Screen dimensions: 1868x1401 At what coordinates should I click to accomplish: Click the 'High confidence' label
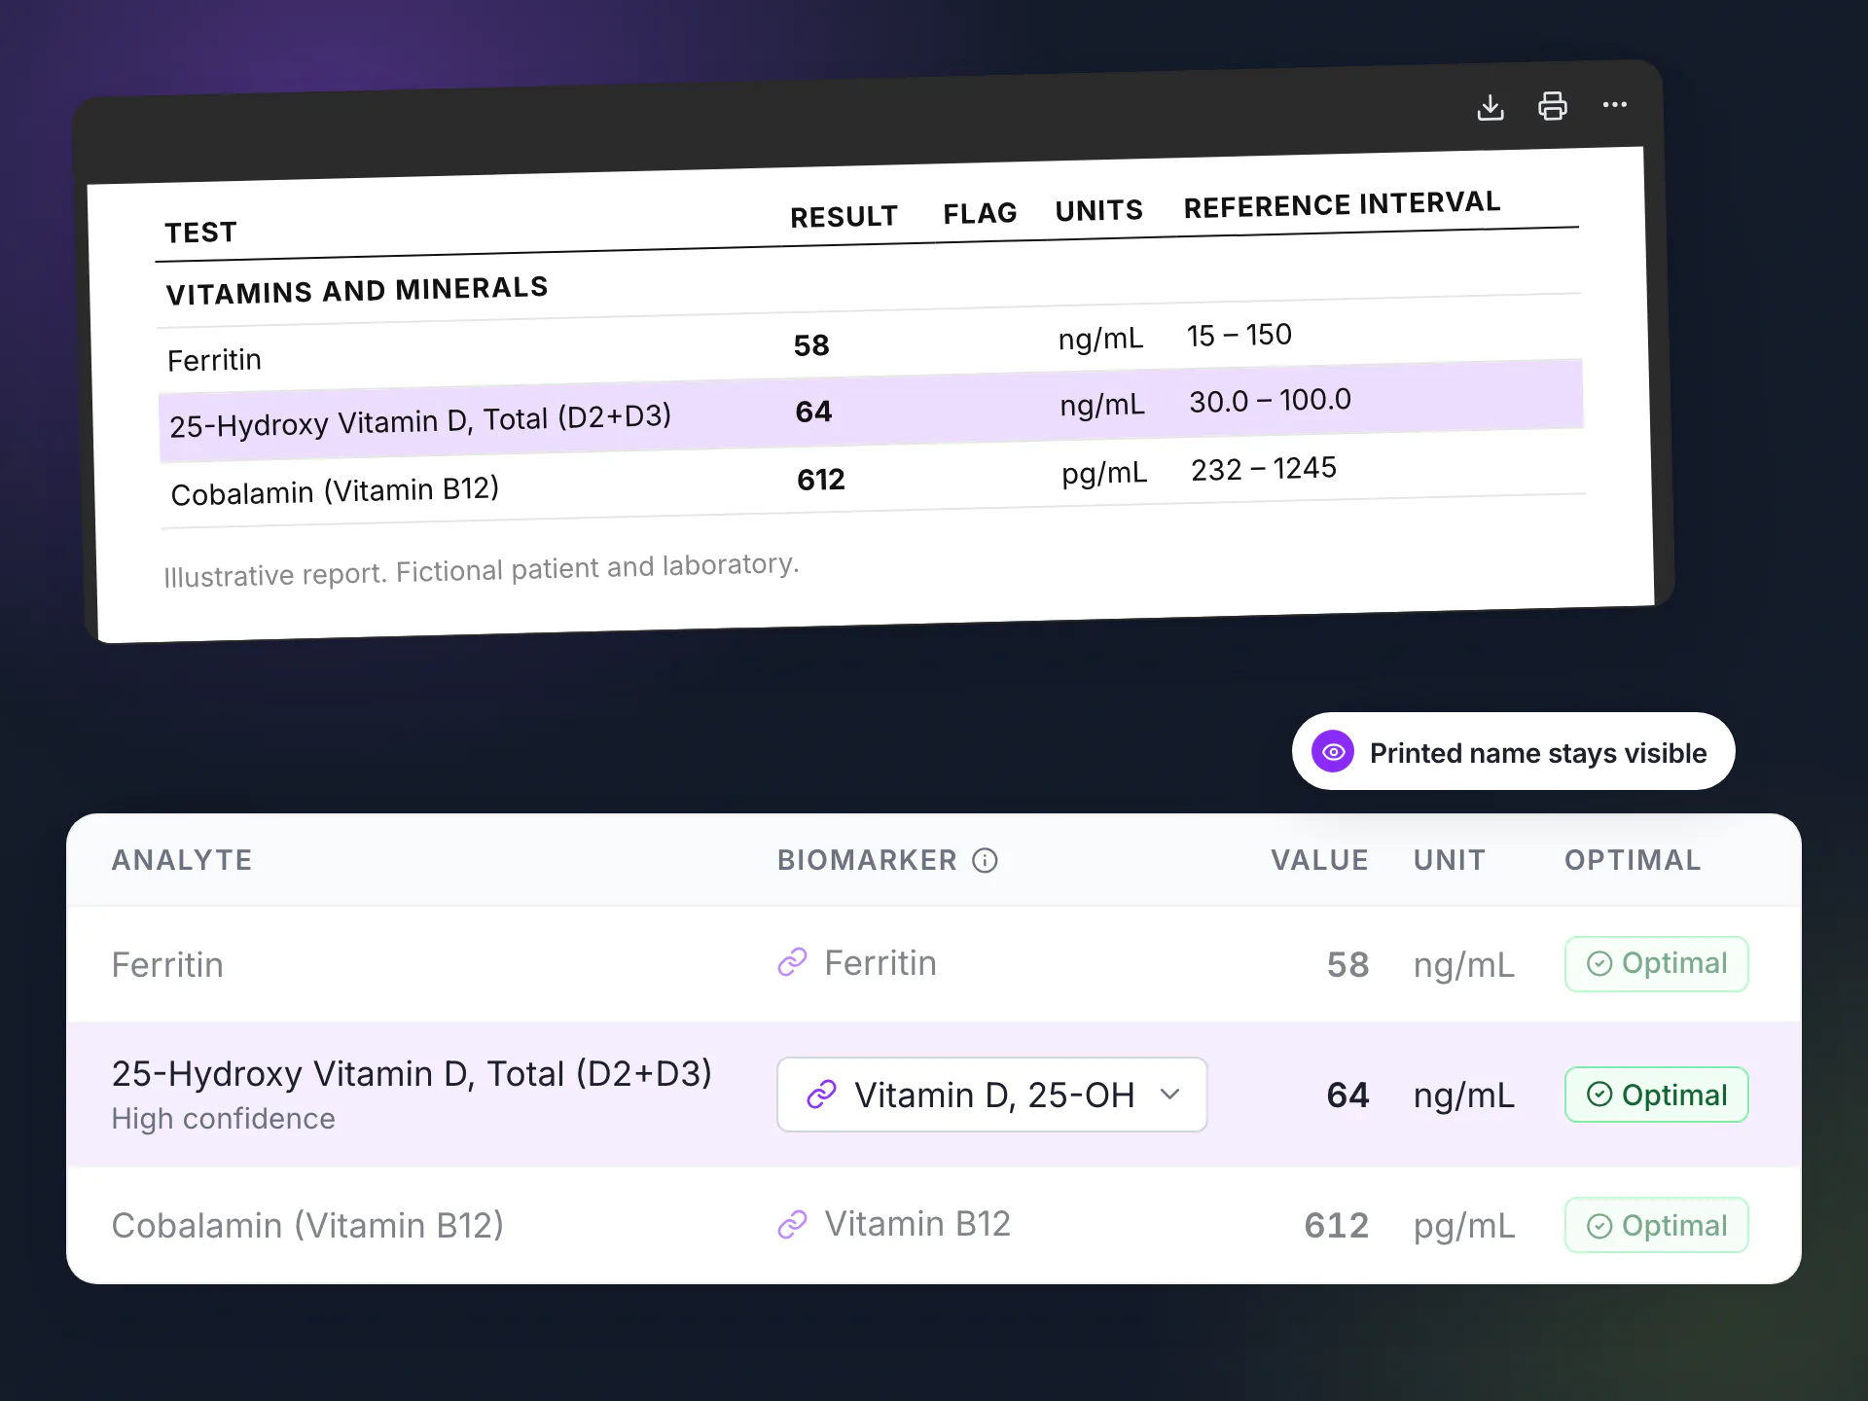223,1119
